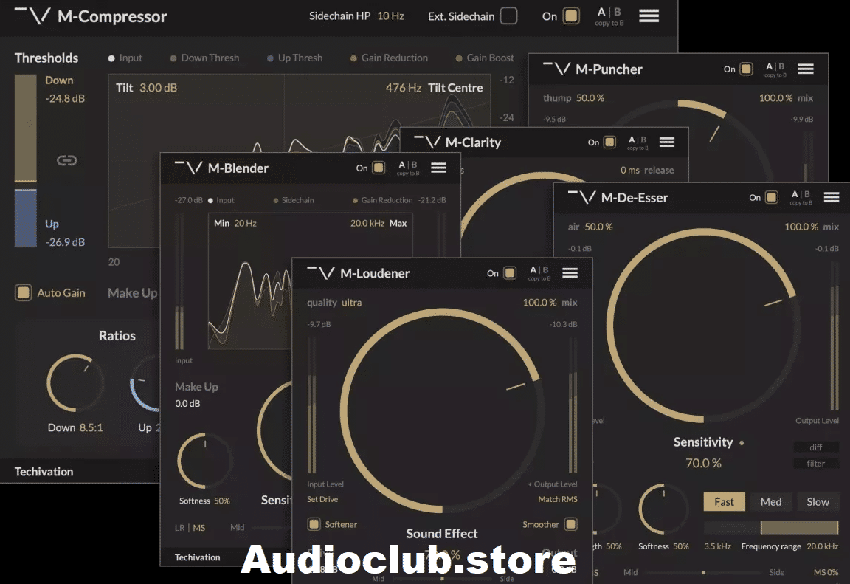Image resolution: width=850 pixels, height=584 pixels.
Task: Toggle the Up Thresh legend dot
Action: tap(270, 58)
